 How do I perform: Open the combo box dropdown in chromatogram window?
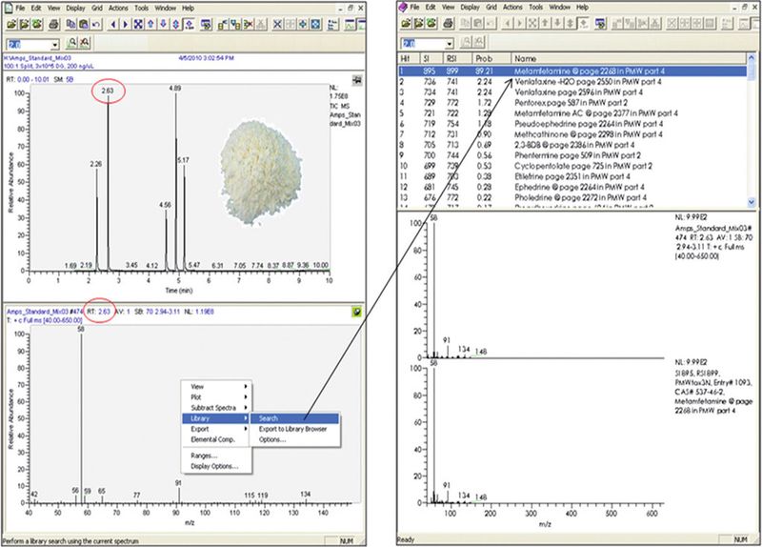coord(54,45)
